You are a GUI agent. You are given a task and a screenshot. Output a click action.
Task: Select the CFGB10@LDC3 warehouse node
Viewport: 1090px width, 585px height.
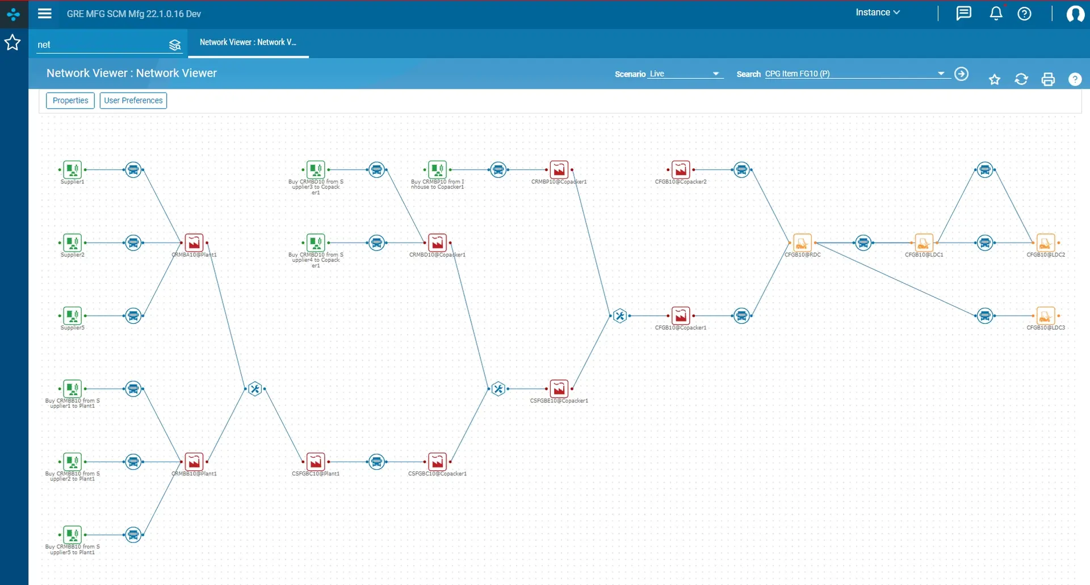point(1045,316)
